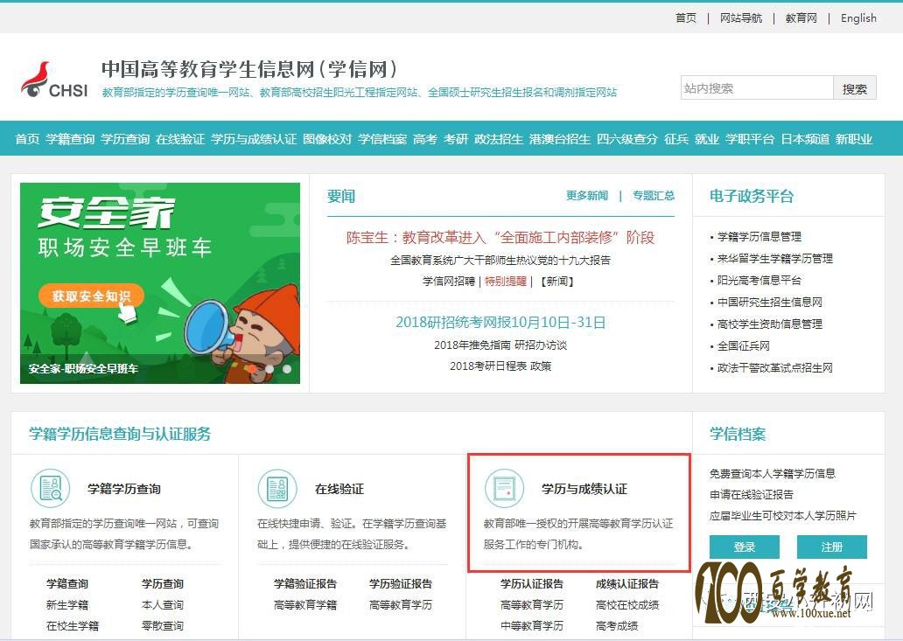Select 学籍查询 in the teal navigation bar
Viewport: 903px width, 641px height.
(x=70, y=139)
